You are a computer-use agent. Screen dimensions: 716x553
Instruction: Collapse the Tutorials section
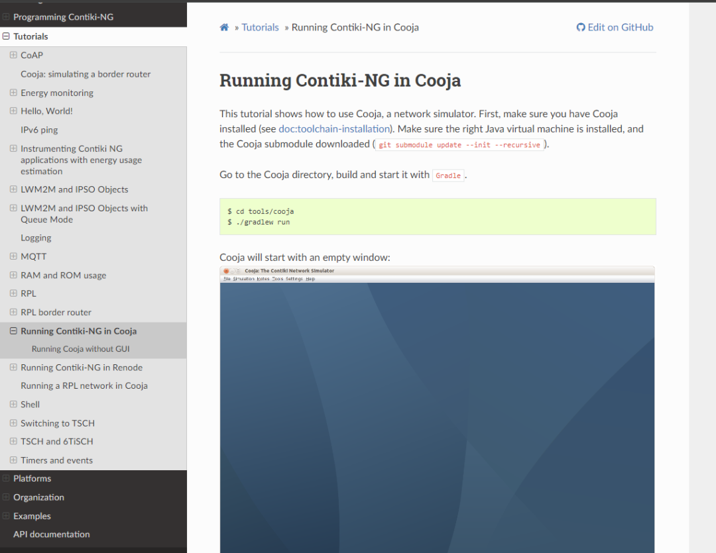[x=6, y=36]
